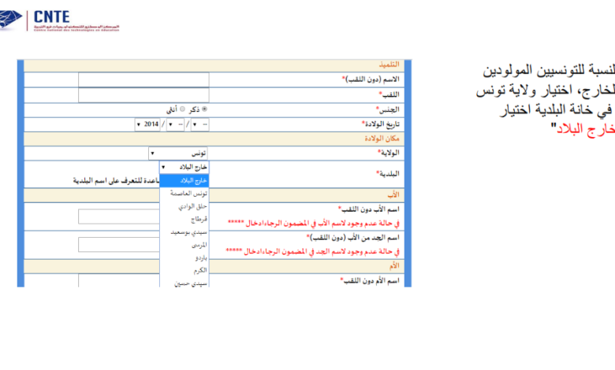Click the mother's name input field
This screenshot has width=615, height=370.
point(119,281)
